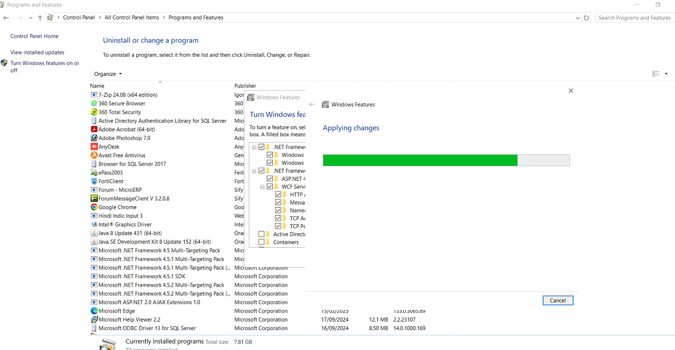Open the view options dropdown arrow
Viewport: 675px width, 350px height.
pos(666,74)
